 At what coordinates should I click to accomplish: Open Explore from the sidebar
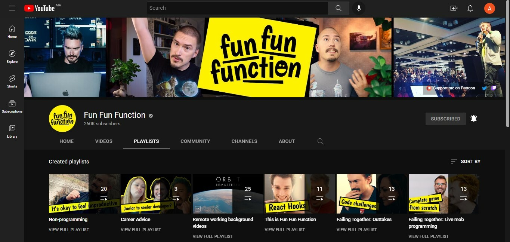[12, 56]
